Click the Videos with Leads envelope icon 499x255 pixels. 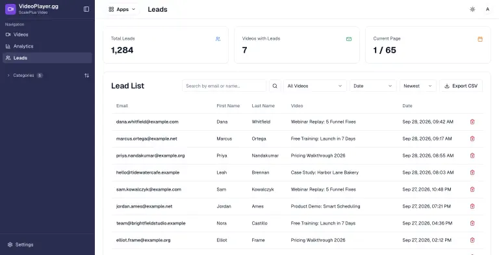349,39
